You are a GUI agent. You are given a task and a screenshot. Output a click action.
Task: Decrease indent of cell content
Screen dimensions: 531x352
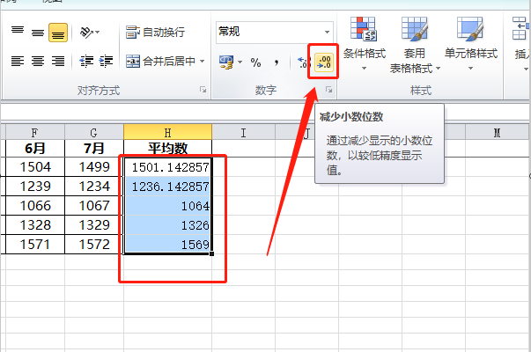(86, 62)
